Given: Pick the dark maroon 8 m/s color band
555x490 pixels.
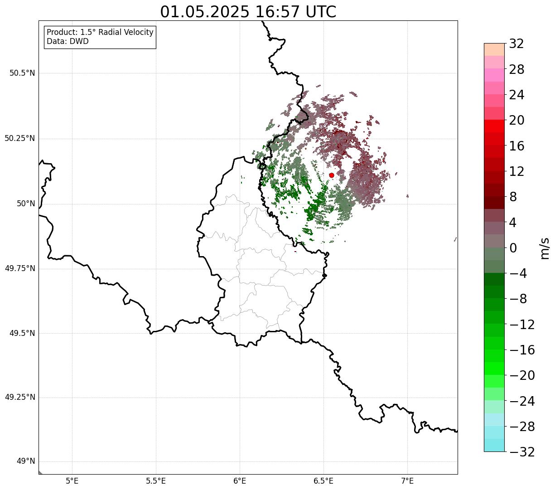Looking at the screenshot, I should point(494,203).
